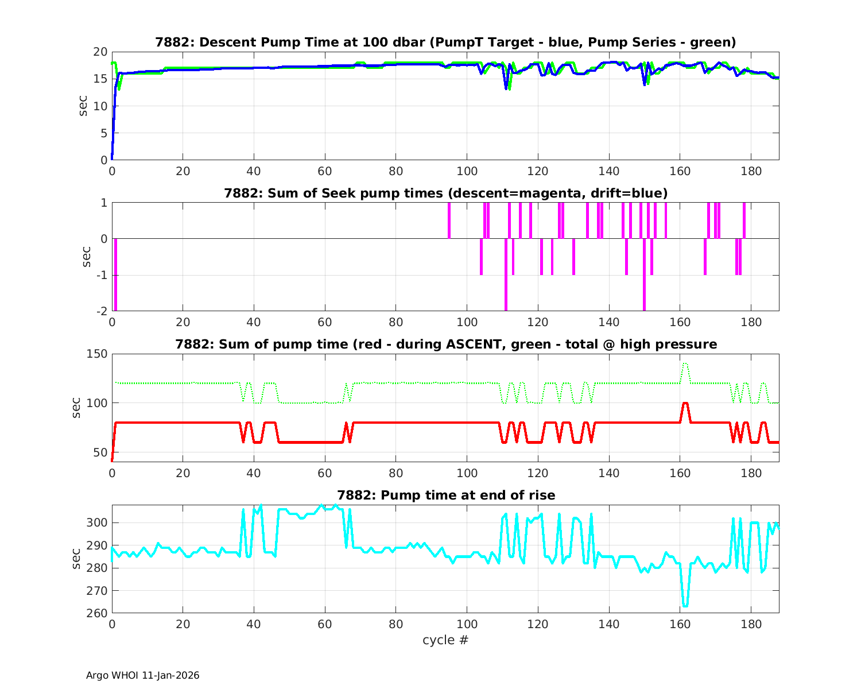This screenshot has width=861, height=689.
Task: Click the '260' y-axis tick on the bottom plot
Action: coord(98,613)
